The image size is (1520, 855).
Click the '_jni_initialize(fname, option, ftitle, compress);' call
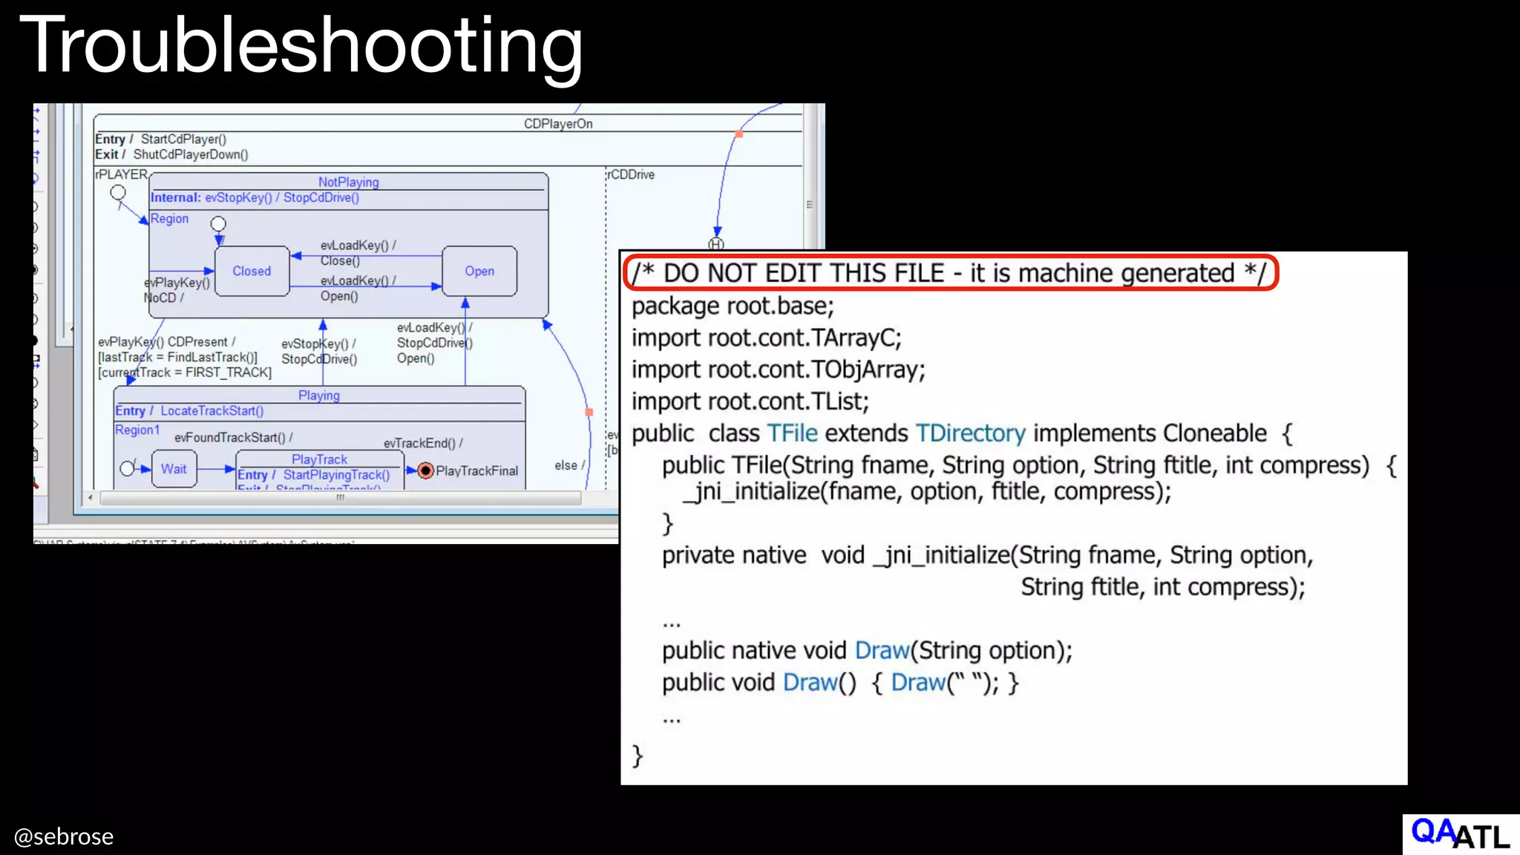(x=927, y=491)
